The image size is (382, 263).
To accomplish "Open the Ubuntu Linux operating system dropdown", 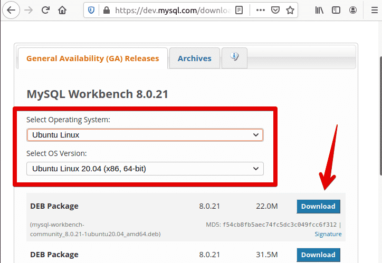I will (x=145, y=135).
